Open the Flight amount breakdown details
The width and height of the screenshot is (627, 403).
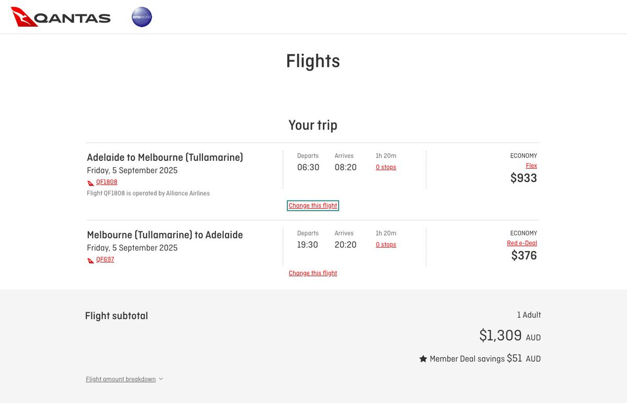(121, 380)
